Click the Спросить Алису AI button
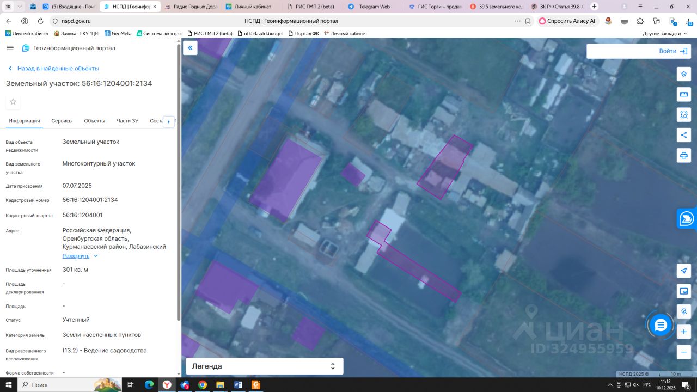Image resolution: width=697 pixels, height=392 pixels. click(x=568, y=21)
